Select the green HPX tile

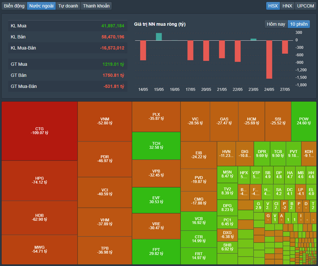point(244,175)
